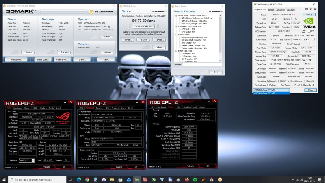Click the Windows Start button
The image size is (325, 183).
click(x=4, y=180)
